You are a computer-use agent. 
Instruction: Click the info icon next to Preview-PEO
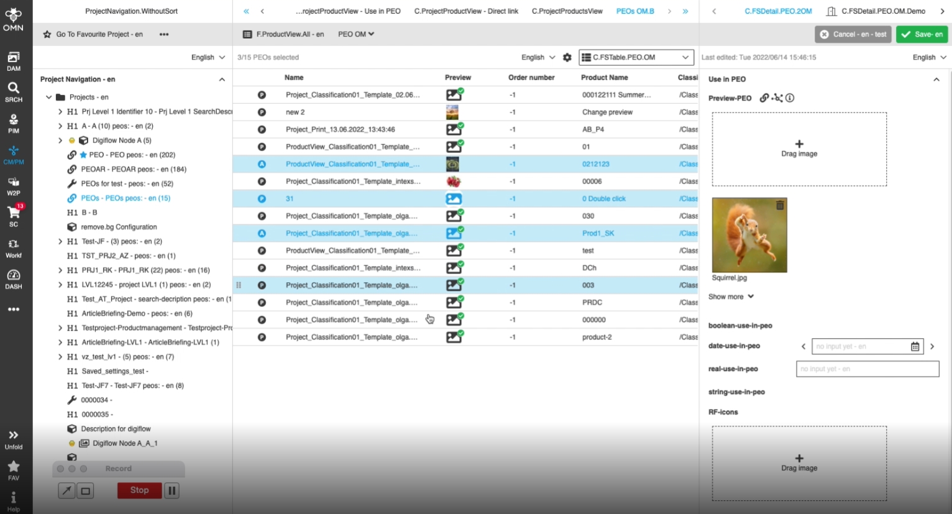point(790,98)
